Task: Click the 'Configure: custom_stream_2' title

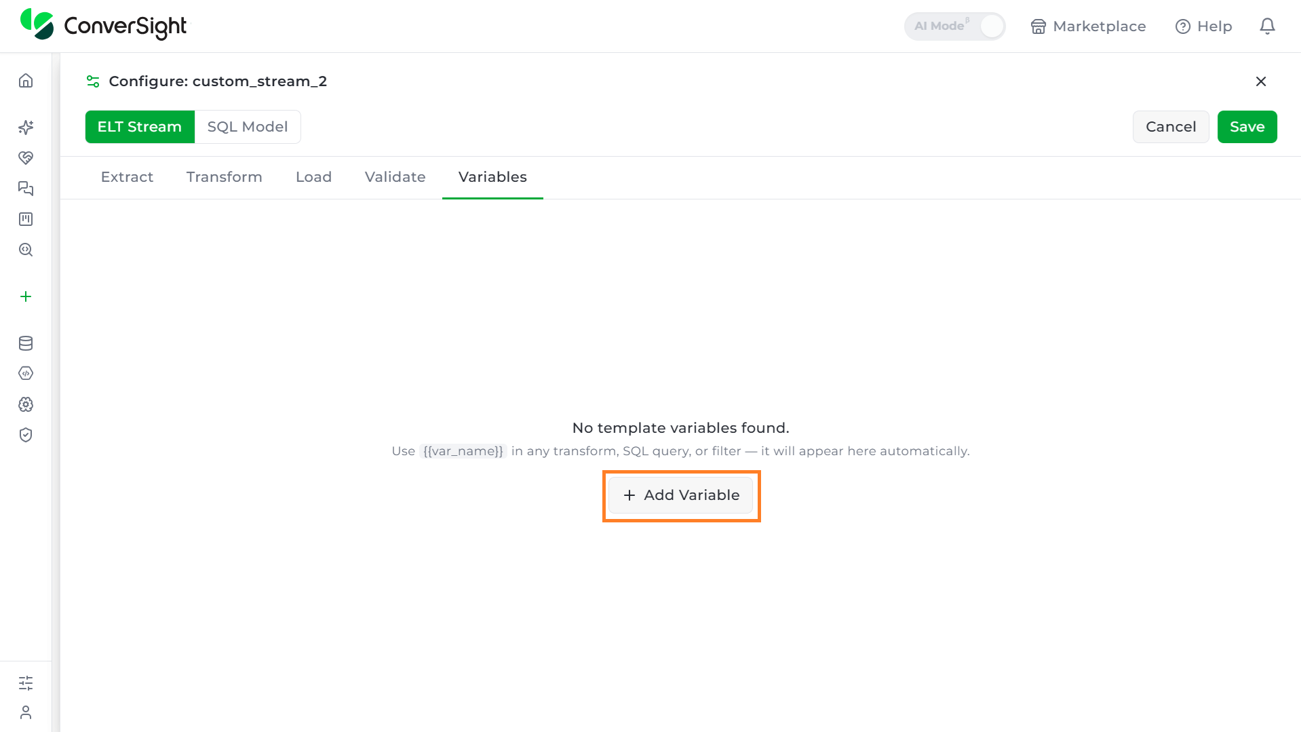Action: pos(218,81)
